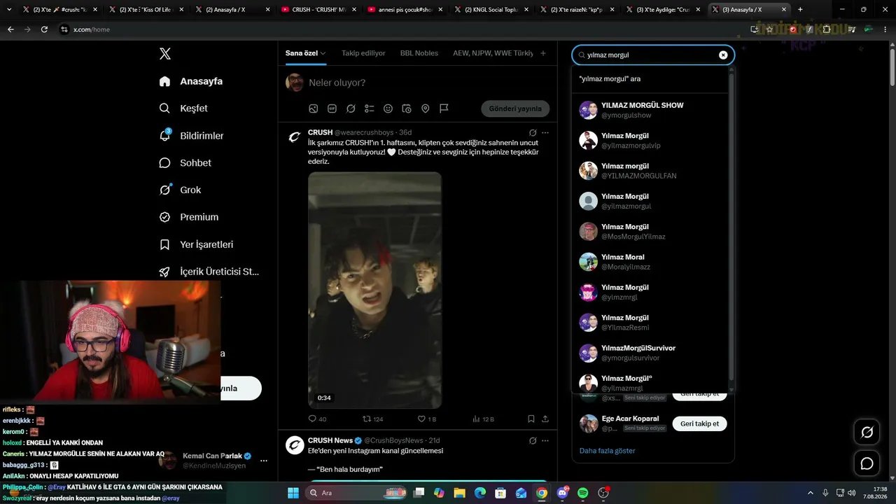Reply to the CRUSH post
896x504 pixels.
(x=317, y=419)
